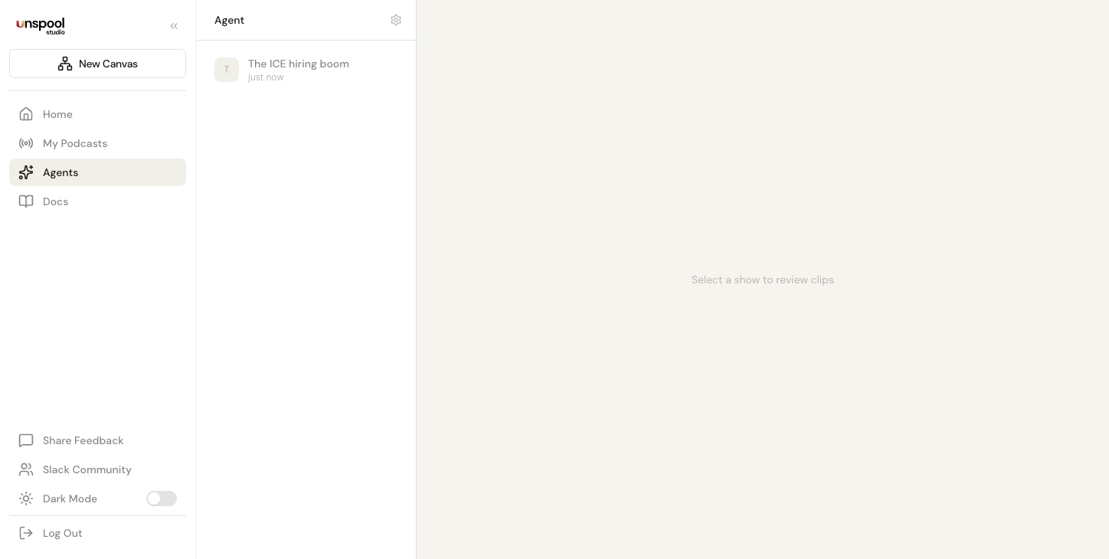Open Agent settings via the gear icon
Screen dimensions: 1109x559
396,20
